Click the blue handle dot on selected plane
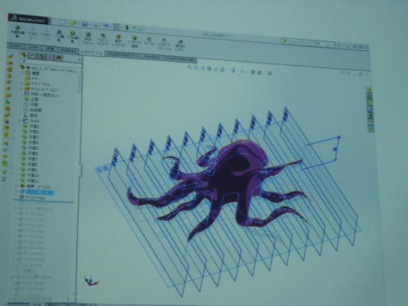The width and height of the screenshot is (408, 306). pos(335,149)
